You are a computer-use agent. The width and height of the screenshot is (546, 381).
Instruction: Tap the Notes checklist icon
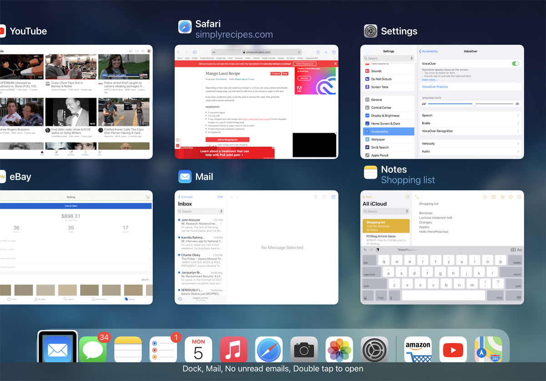485,197
